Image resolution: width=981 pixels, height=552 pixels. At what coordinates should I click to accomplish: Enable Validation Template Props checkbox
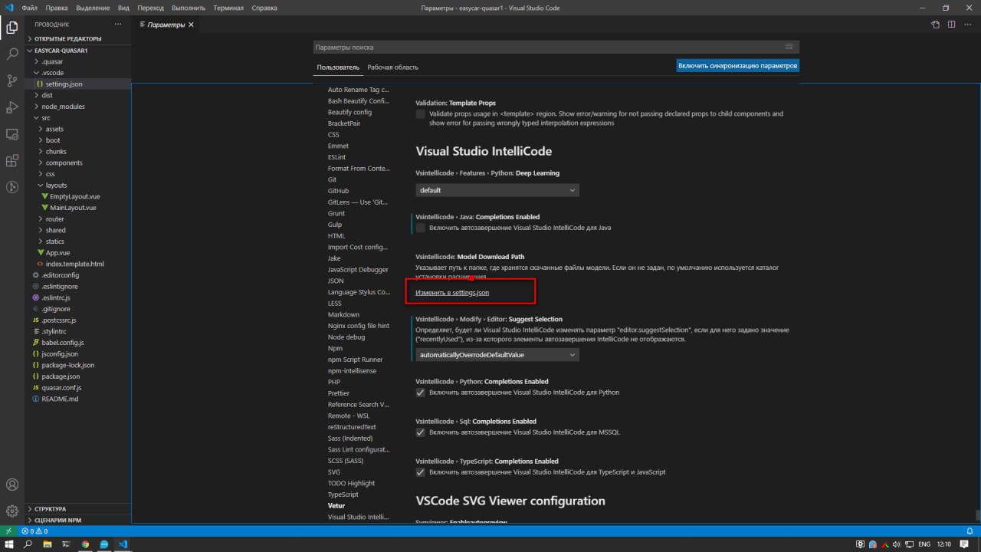[420, 113]
